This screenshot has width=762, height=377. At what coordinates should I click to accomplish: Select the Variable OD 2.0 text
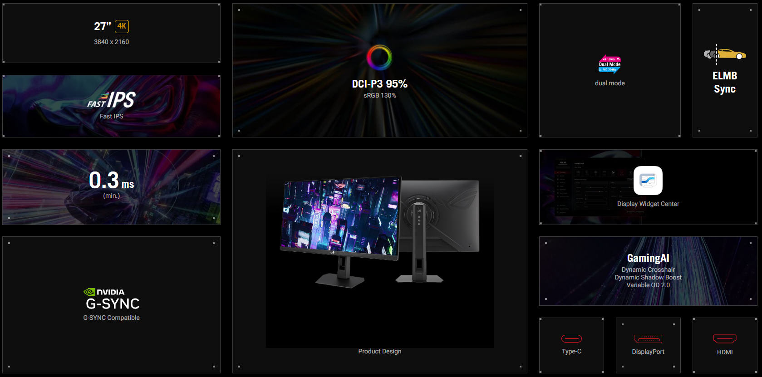click(x=648, y=285)
